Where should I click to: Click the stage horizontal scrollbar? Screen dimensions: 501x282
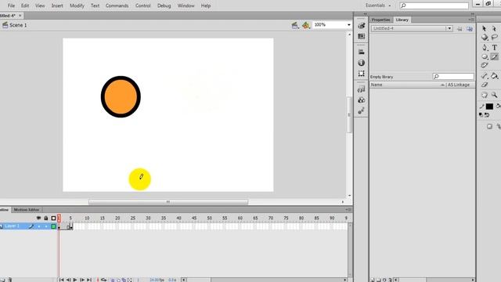click(x=168, y=202)
